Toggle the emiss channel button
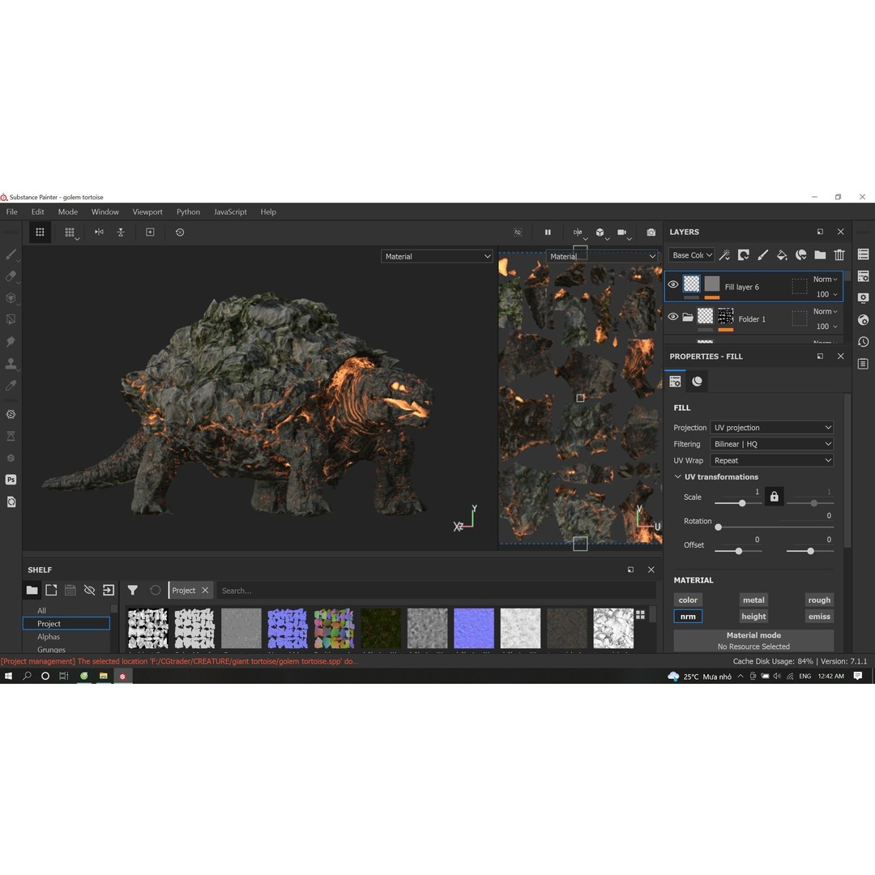 pos(819,617)
